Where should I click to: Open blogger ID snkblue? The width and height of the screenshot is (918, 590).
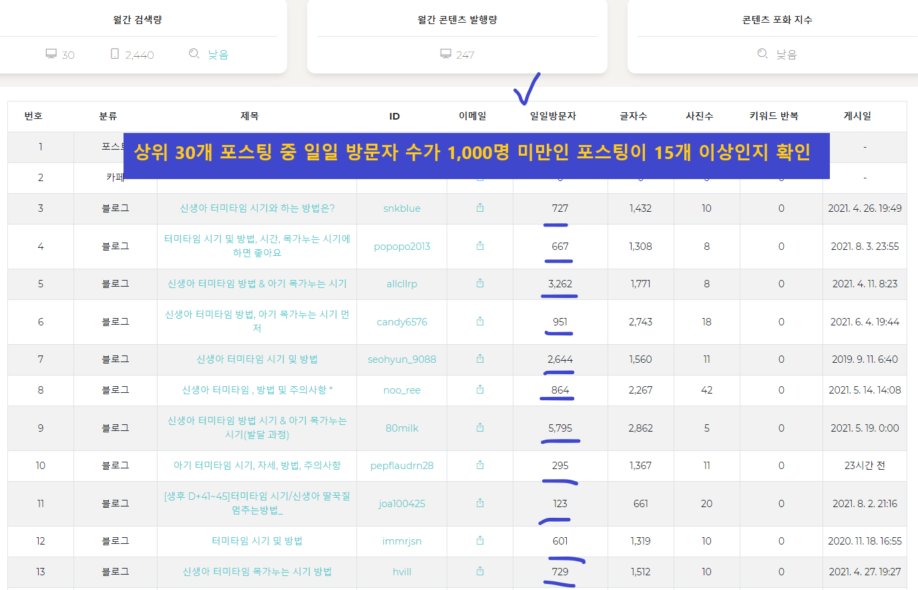402,208
